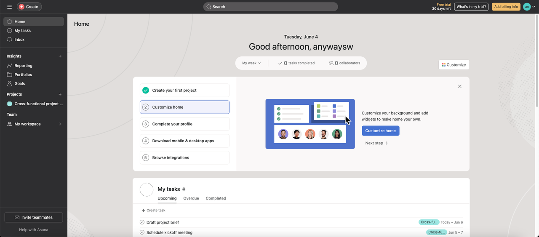Click the Goals person icon

coord(10,83)
